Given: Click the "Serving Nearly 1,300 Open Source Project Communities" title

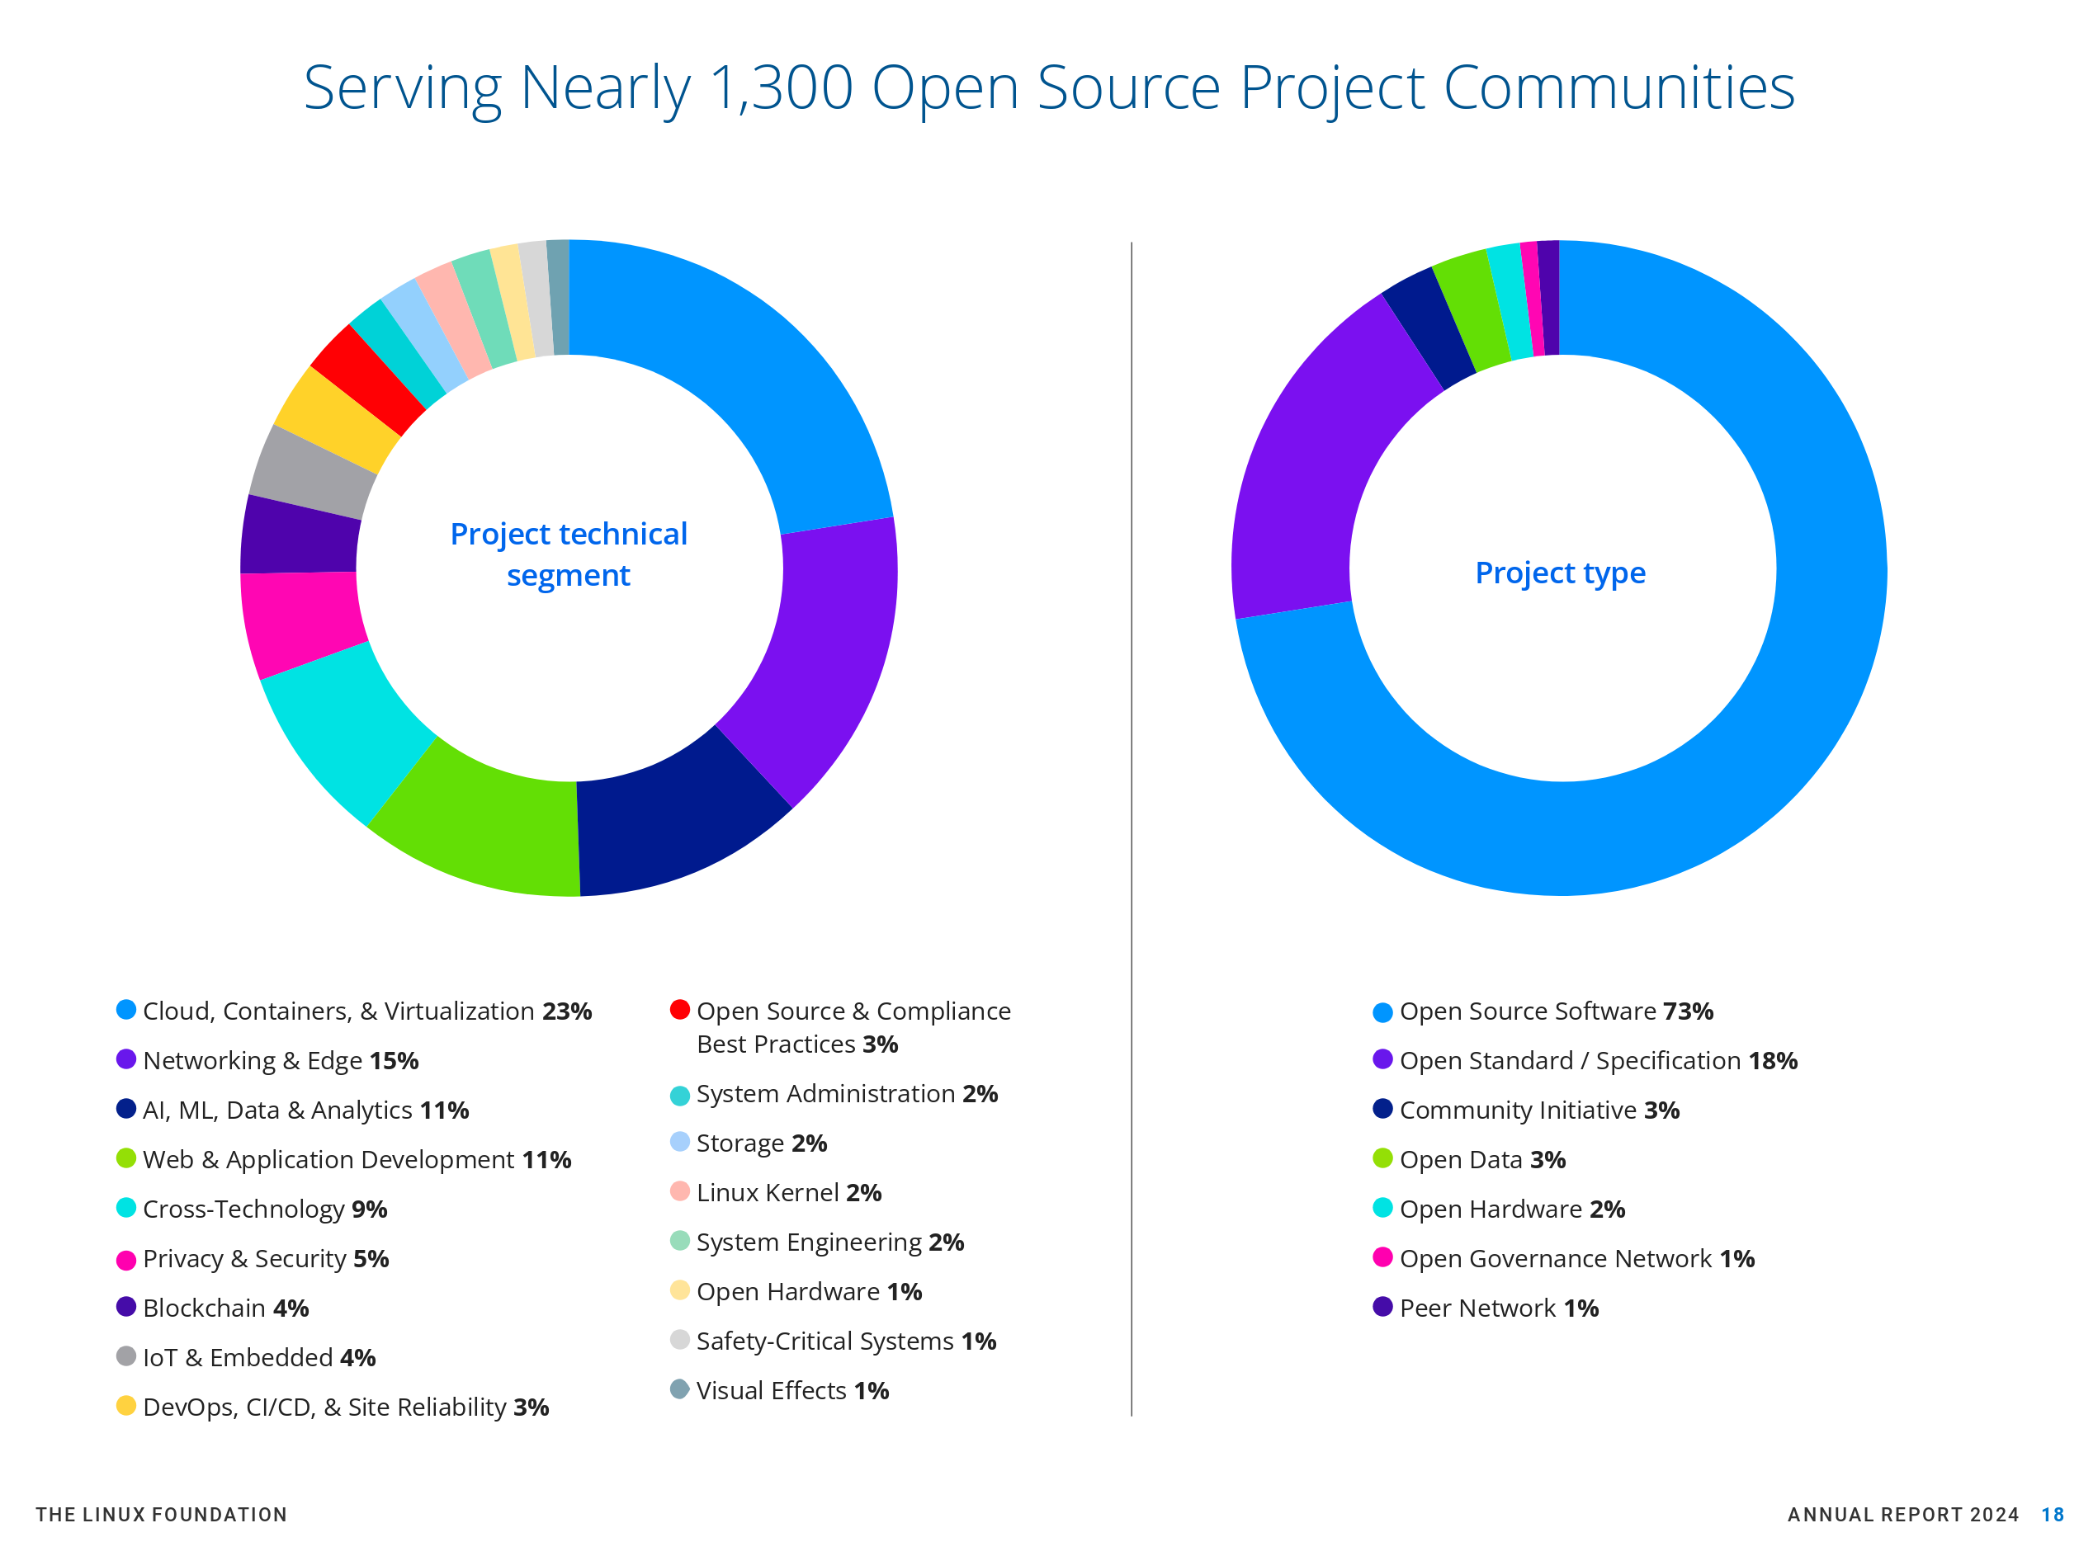Looking at the screenshot, I should pyautogui.click(x=1049, y=88).
